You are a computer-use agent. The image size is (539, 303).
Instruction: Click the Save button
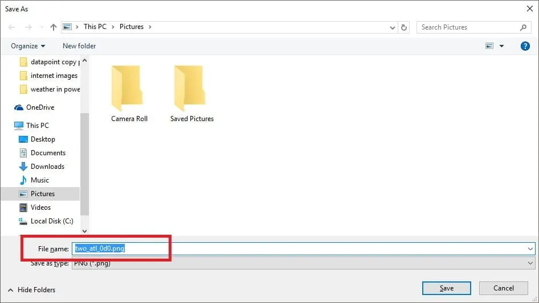(447, 288)
